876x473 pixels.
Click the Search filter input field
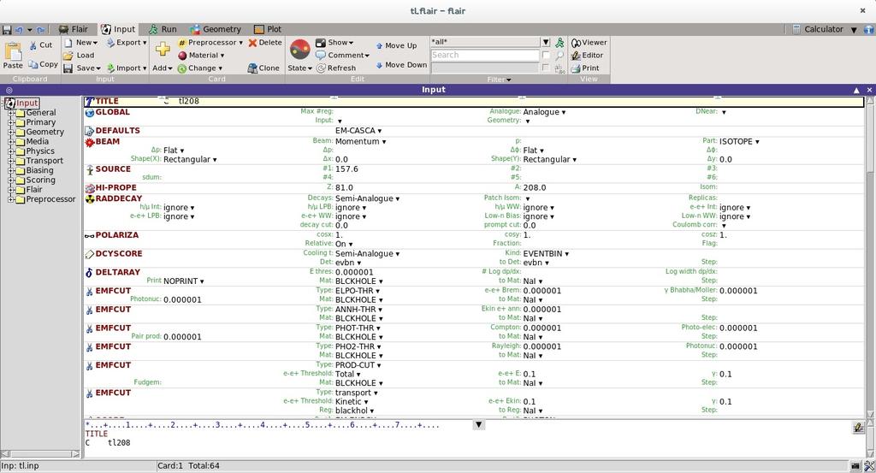point(484,55)
